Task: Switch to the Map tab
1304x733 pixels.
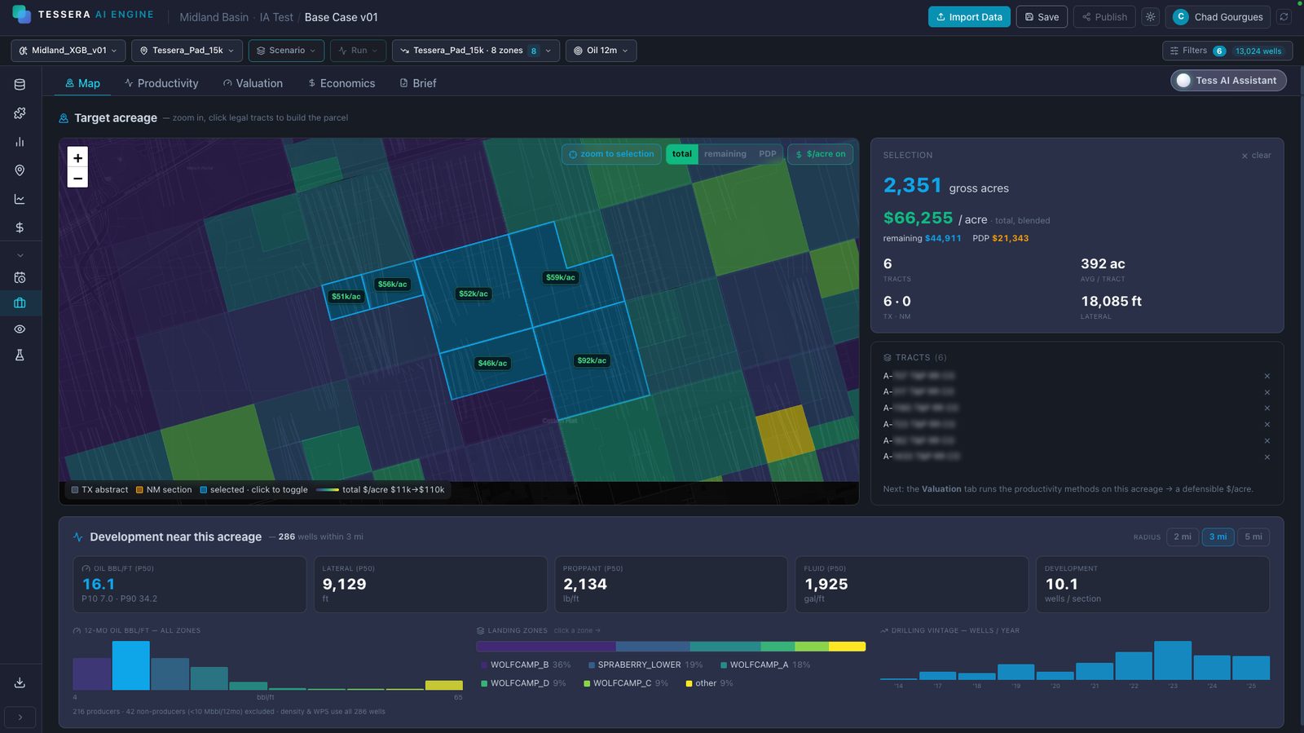Action: (x=82, y=83)
